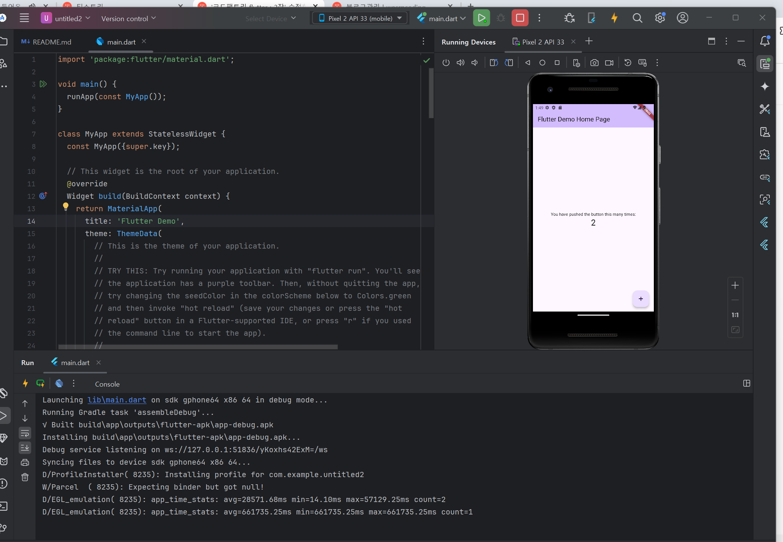
Task: Click the emulator back triangle button
Action: click(528, 63)
